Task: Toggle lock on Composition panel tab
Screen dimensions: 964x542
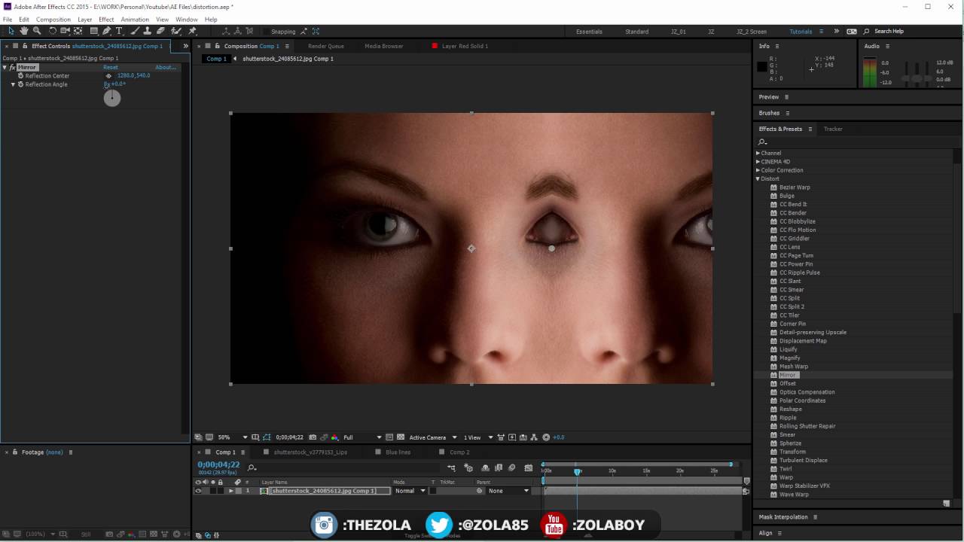Action: pos(218,46)
